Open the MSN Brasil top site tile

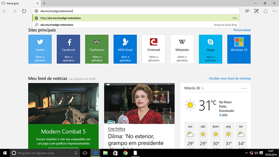coord(125,49)
